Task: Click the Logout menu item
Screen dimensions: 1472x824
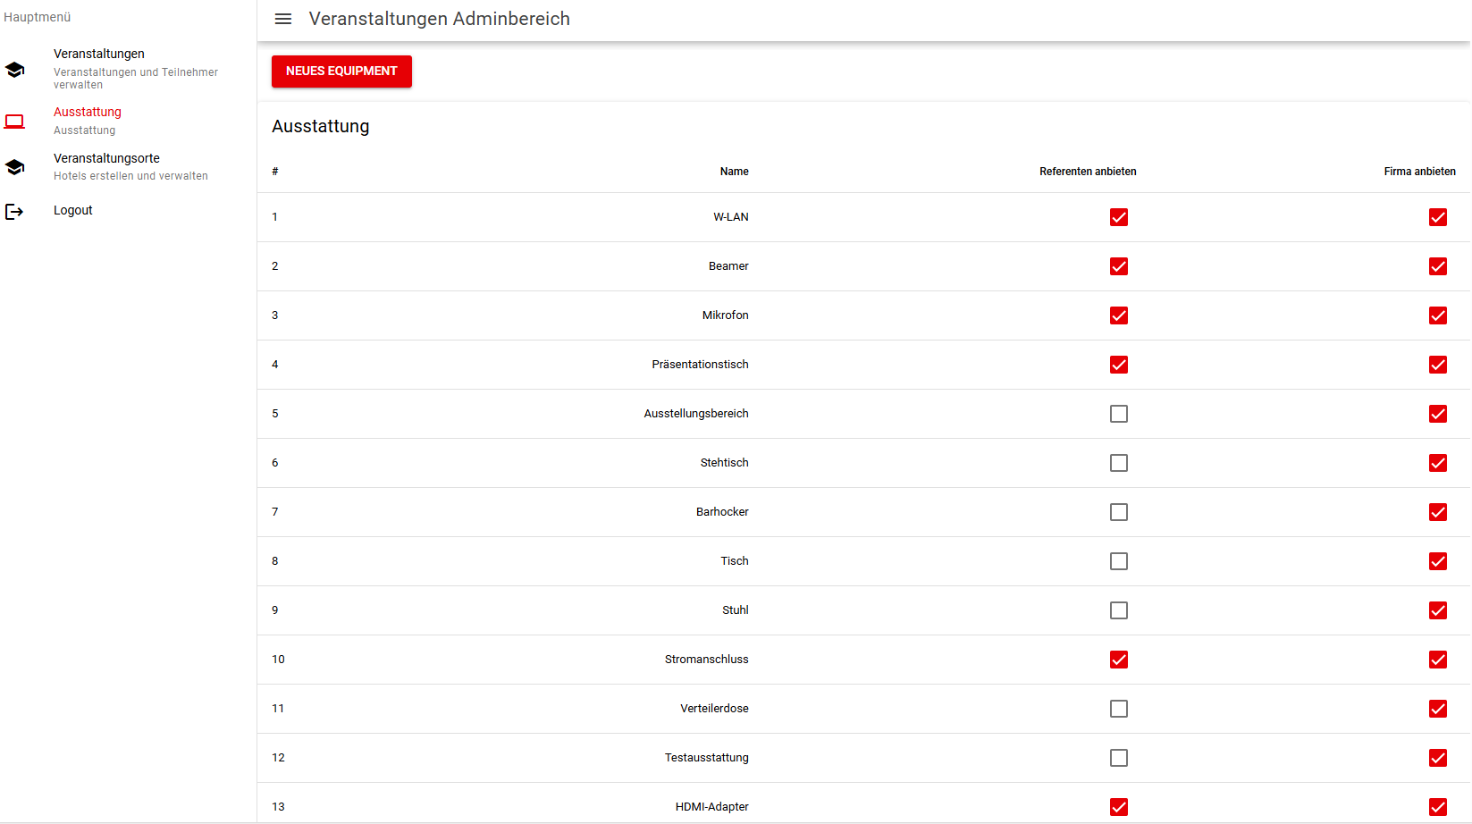Action: (73, 210)
